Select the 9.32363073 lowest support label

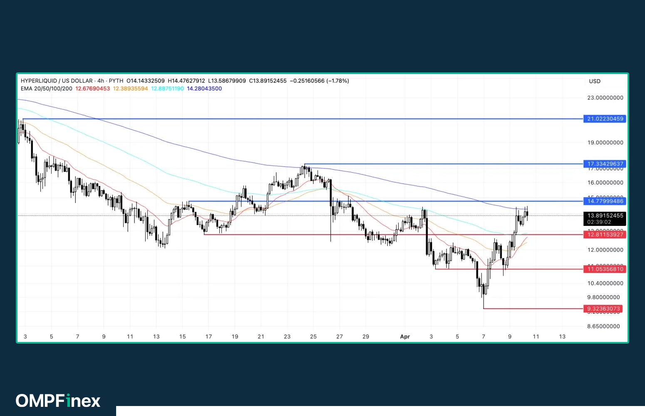coord(603,309)
